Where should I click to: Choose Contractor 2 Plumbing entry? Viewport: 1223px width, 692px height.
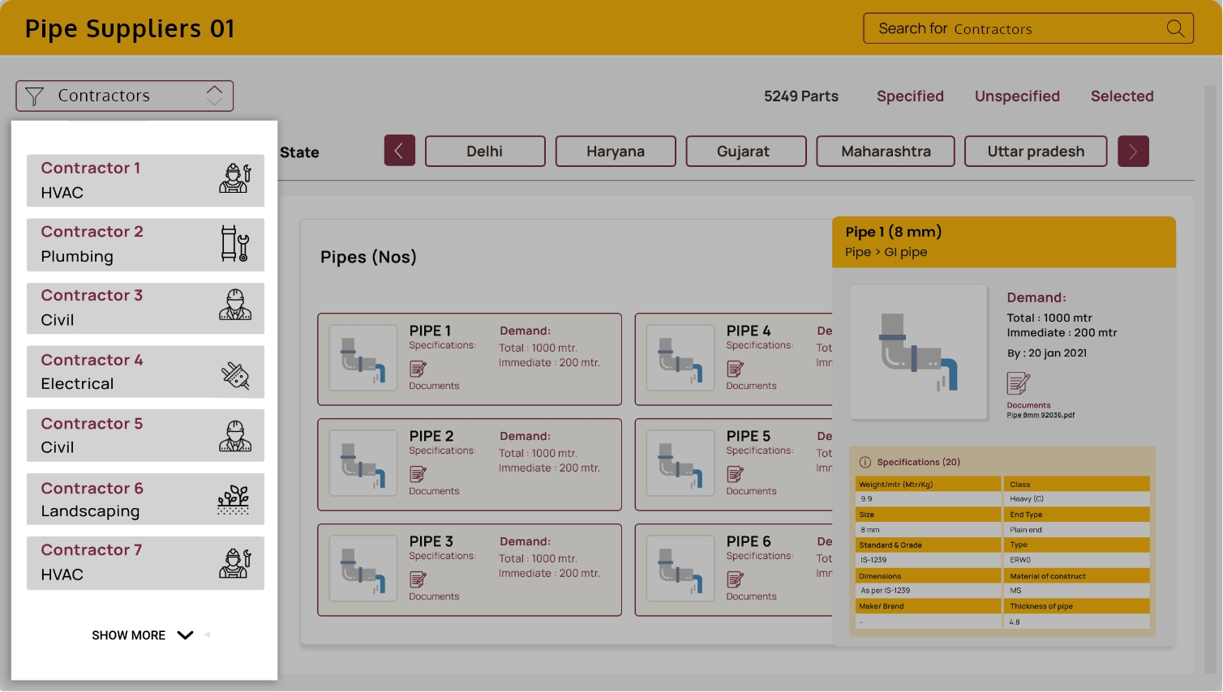coord(145,244)
